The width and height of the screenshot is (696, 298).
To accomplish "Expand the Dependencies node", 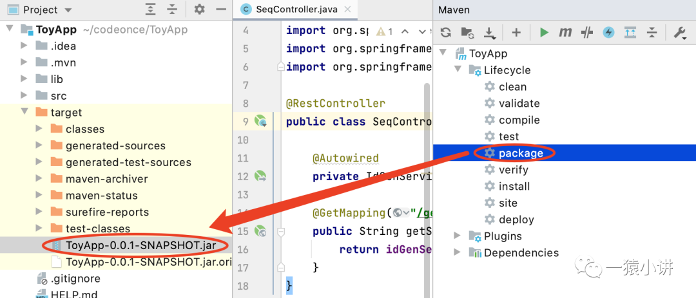I will [x=457, y=252].
